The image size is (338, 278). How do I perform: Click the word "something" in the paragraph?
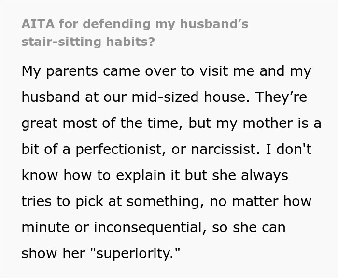pos(163,201)
